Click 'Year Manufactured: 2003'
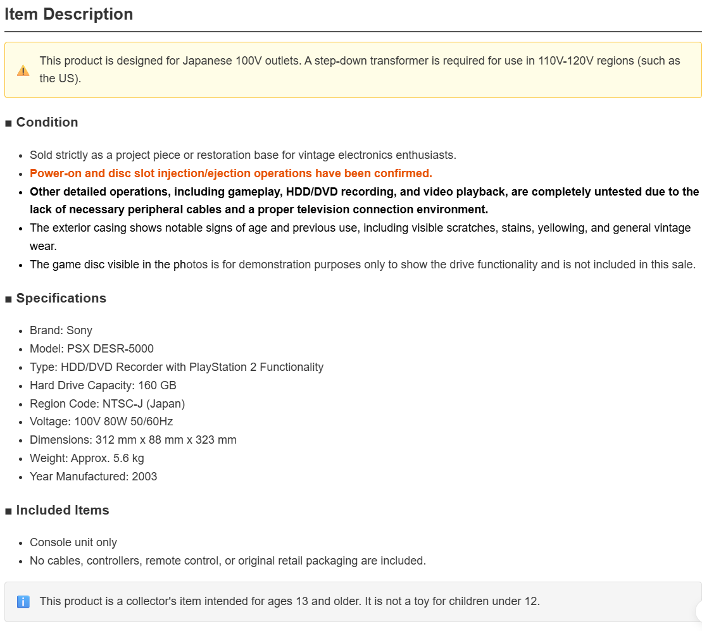The width and height of the screenshot is (702, 631). 94,477
